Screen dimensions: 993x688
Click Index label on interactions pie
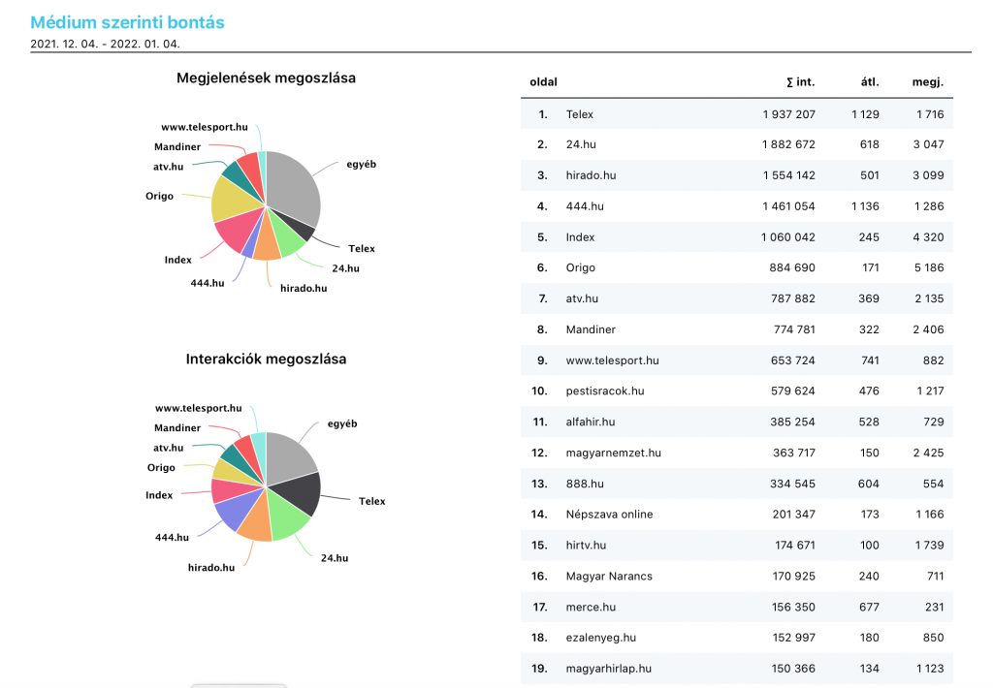coord(159,495)
